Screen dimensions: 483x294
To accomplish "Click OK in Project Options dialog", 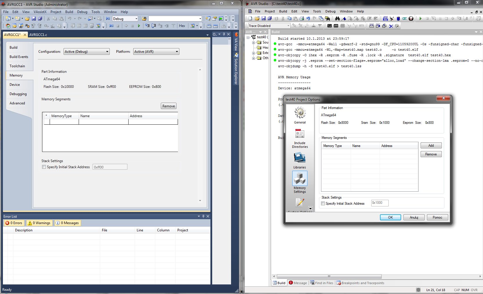I will click(390, 217).
